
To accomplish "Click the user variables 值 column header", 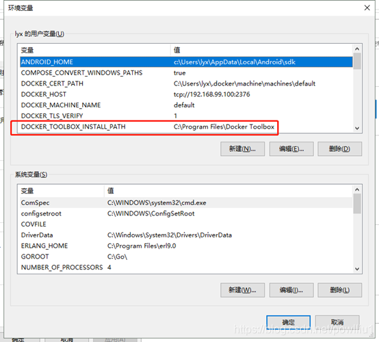I will pos(262,50).
